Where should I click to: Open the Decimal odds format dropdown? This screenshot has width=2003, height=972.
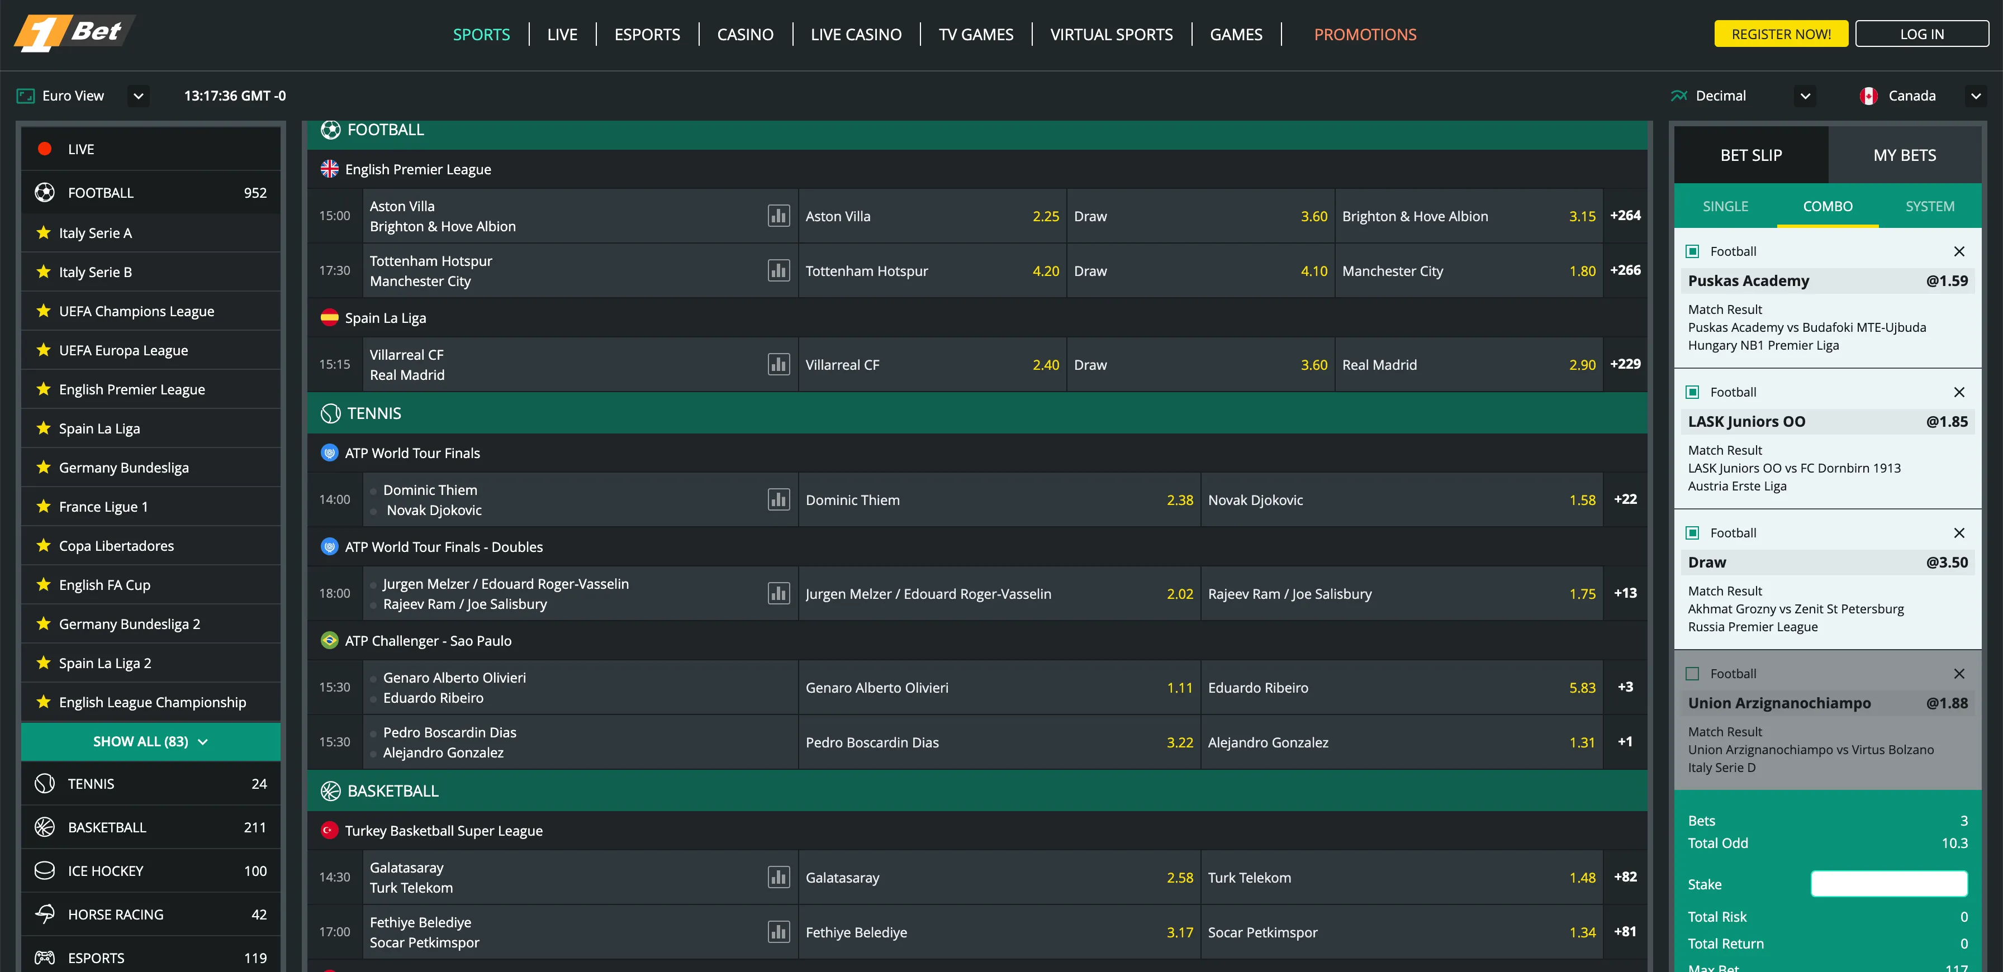(1806, 96)
